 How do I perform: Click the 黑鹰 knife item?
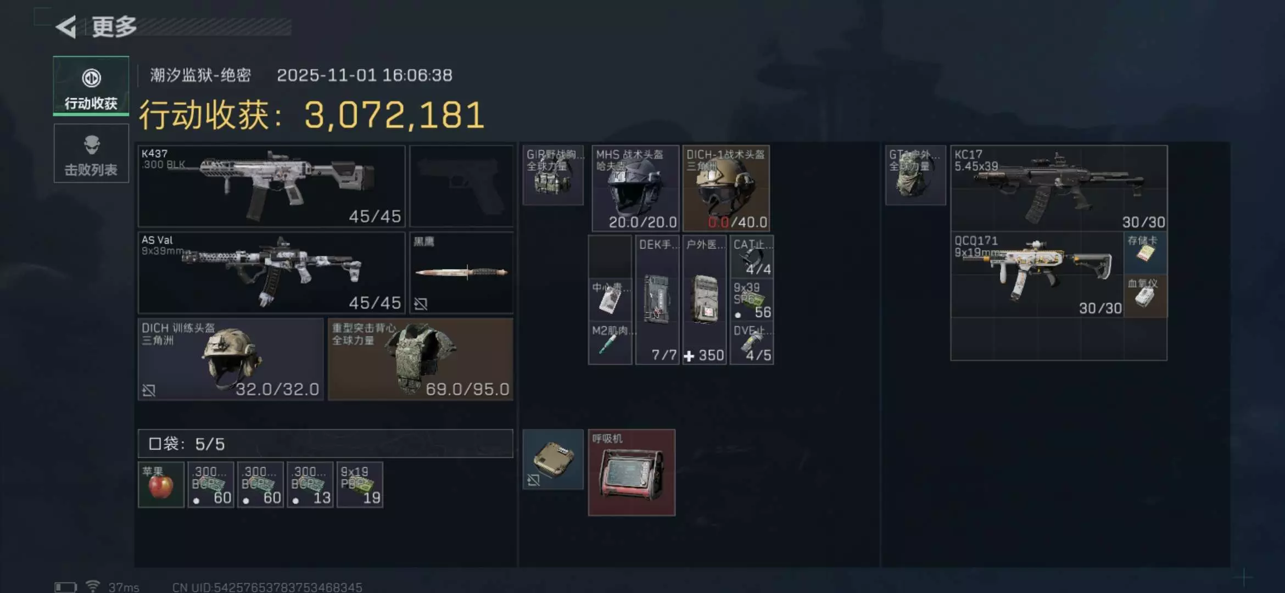tap(461, 272)
